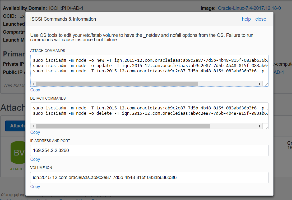
Task: Click the ISCSI Commands & Information title
Action: 63,19
